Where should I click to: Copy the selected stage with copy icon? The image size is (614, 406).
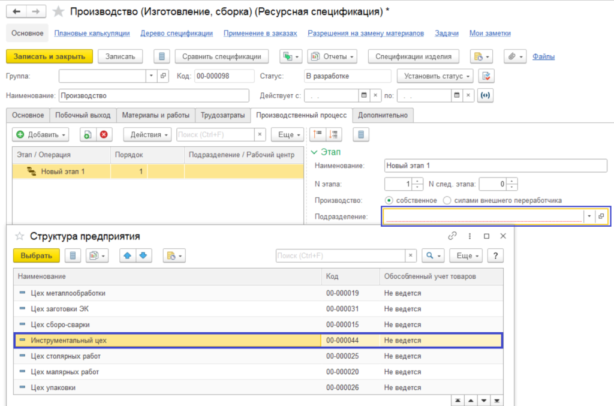coord(88,134)
